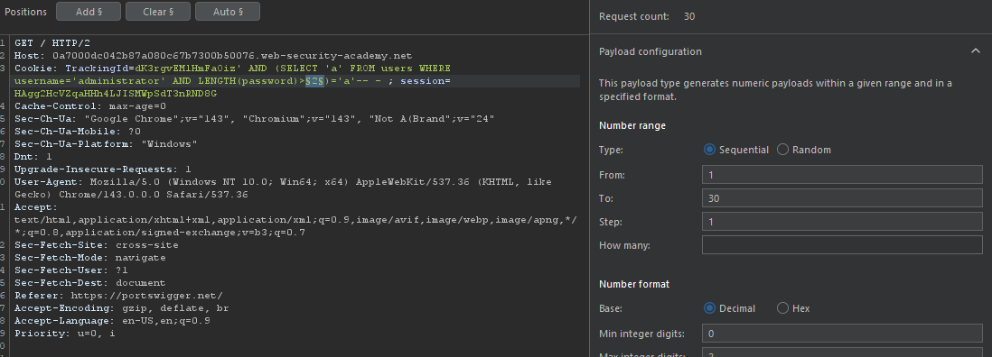Image resolution: width=992 pixels, height=357 pixels.
Task: Click the Sec-Ch-Ua Google Chrome header line
Action: pyautogui.click(x=255, y=119)
